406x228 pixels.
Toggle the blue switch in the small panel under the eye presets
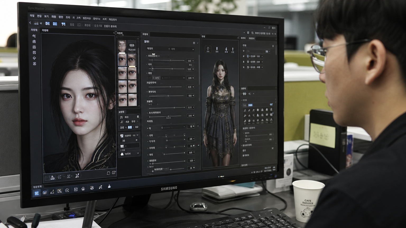(x=130, y=127)
